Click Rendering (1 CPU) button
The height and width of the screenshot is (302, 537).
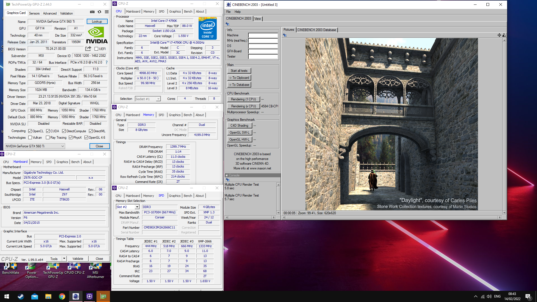(x=243, y=99)
